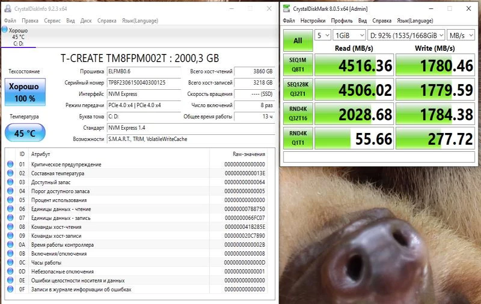Open Вид menu in CrystalDiskInfo
The image size is (481, 304).
click(x=70, y=21)
